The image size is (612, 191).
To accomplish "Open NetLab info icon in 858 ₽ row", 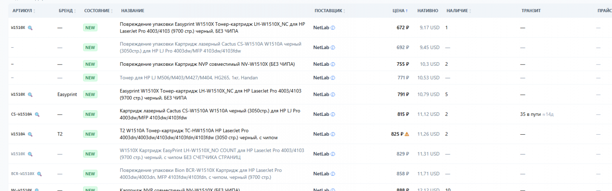I will click(x=333, y=174).
